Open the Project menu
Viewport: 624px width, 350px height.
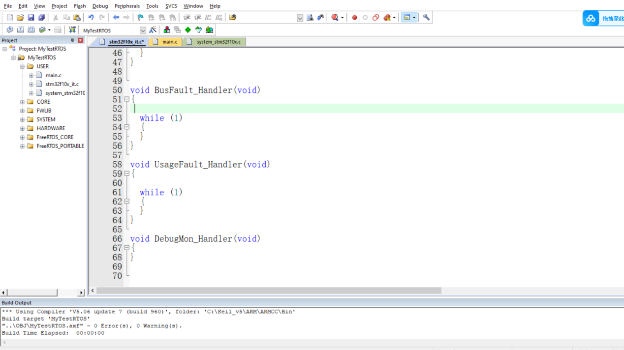tap(60, 6)
